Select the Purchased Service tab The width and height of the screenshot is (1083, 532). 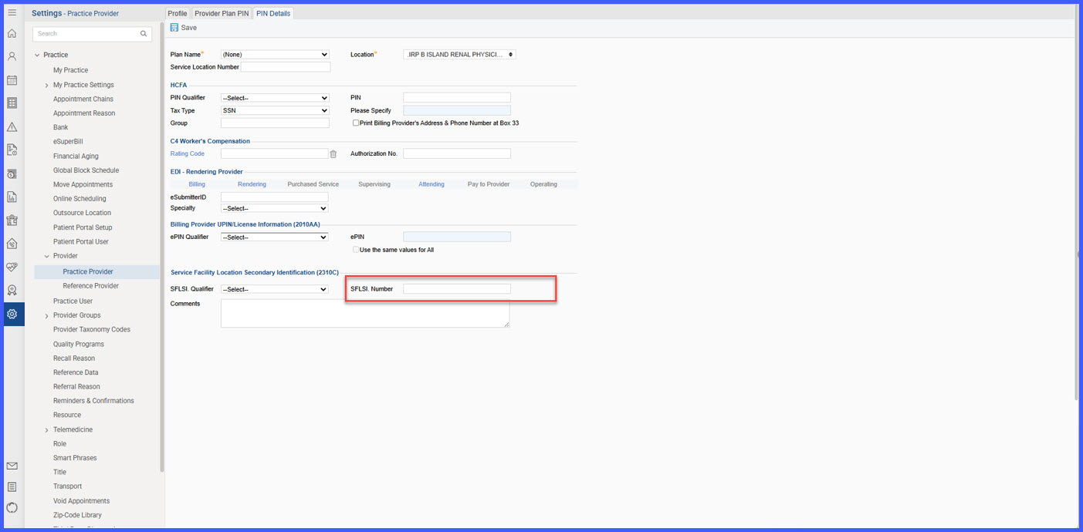tap(313, 184)
